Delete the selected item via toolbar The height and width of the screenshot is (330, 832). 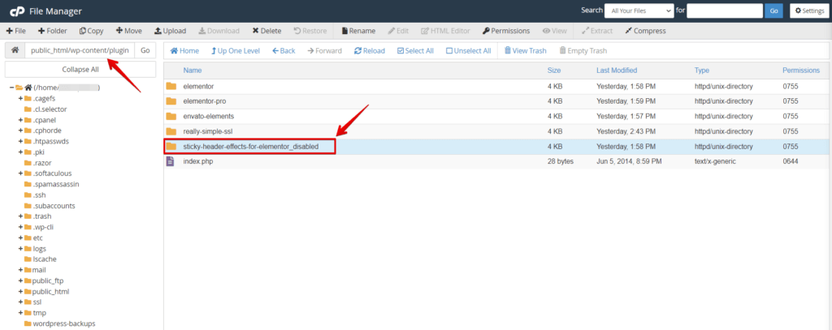[266, 31]
